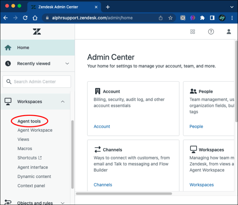Click the Channels card title
238x205 pixels.
[112, 150]
